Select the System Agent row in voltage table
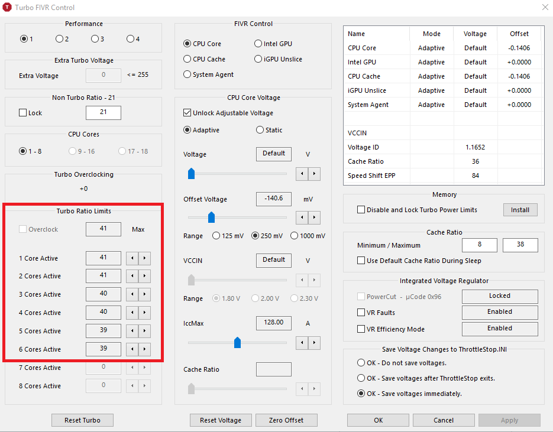The width and height of the screenshot is (553, 432). [x=442, y=105]
